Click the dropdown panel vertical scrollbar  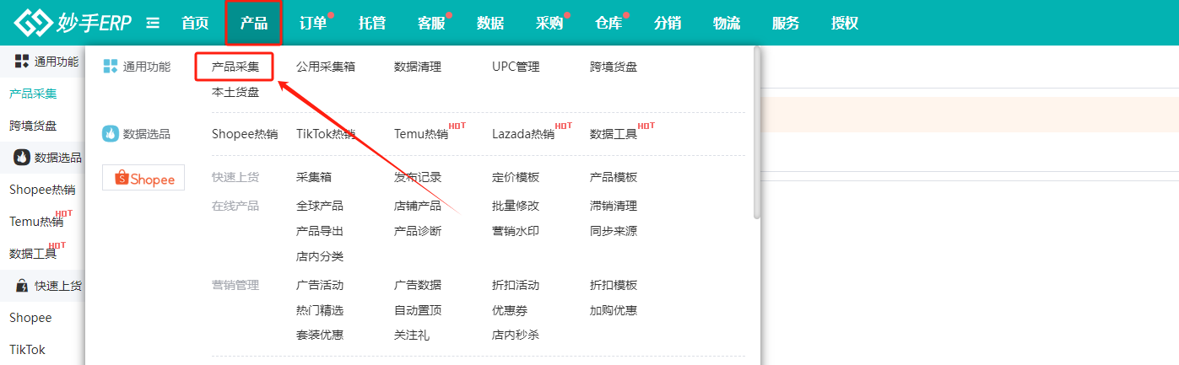(757, 132)
